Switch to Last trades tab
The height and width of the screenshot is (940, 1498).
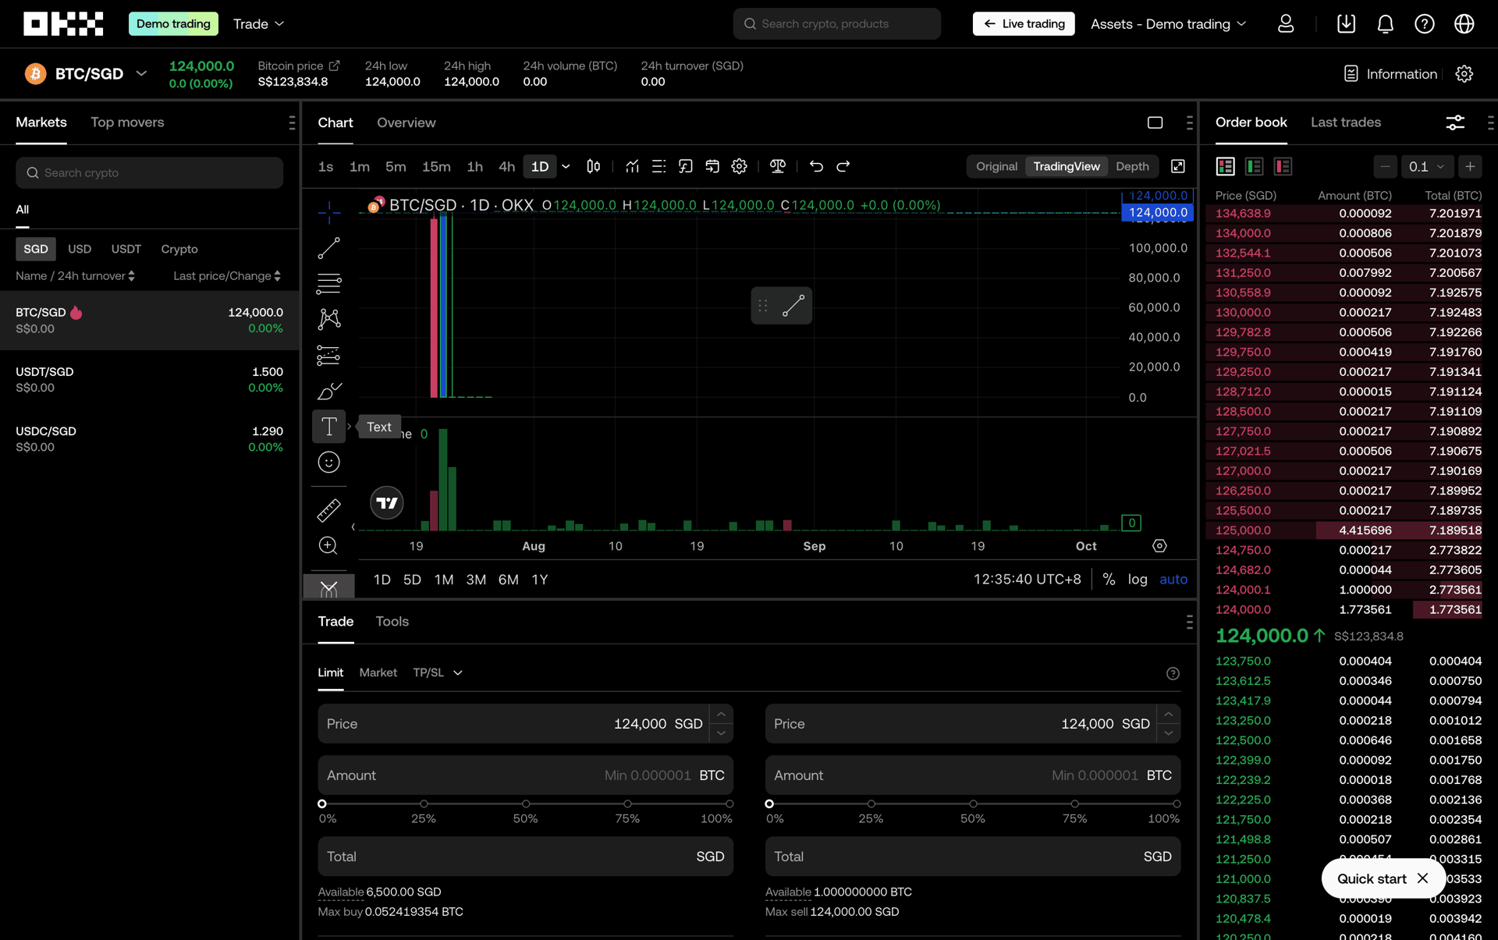point(1345,122)
